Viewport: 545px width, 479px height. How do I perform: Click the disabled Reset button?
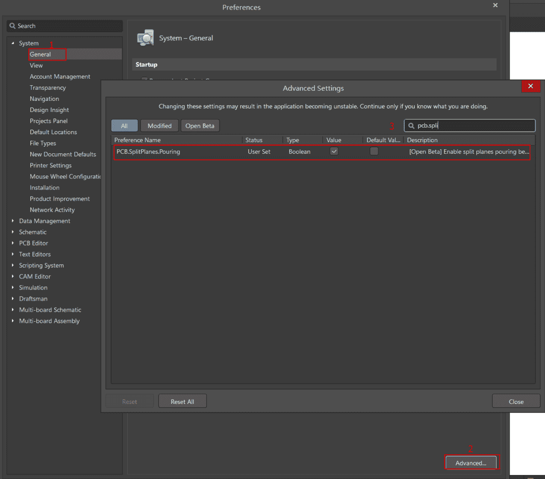130,401
